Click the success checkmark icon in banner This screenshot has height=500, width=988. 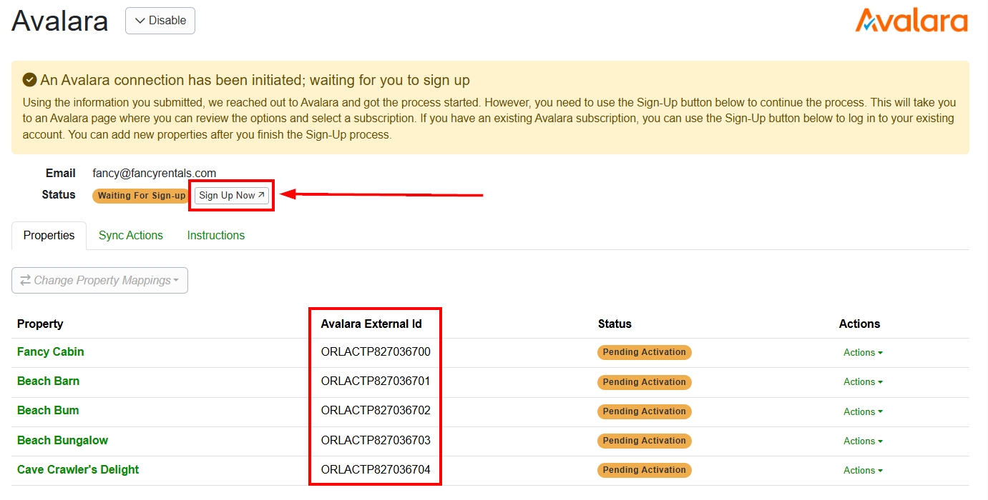(30, 80)
